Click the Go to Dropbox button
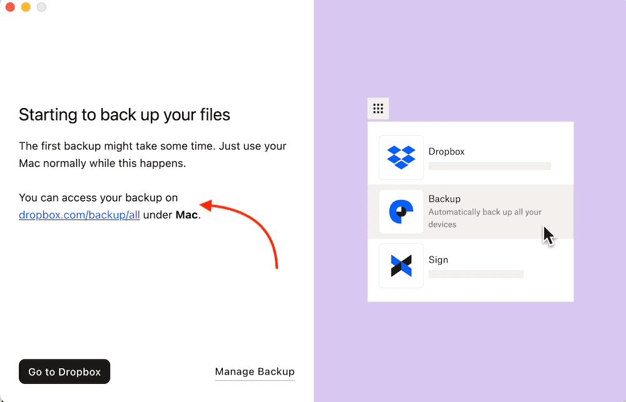 tap(64, 371)
